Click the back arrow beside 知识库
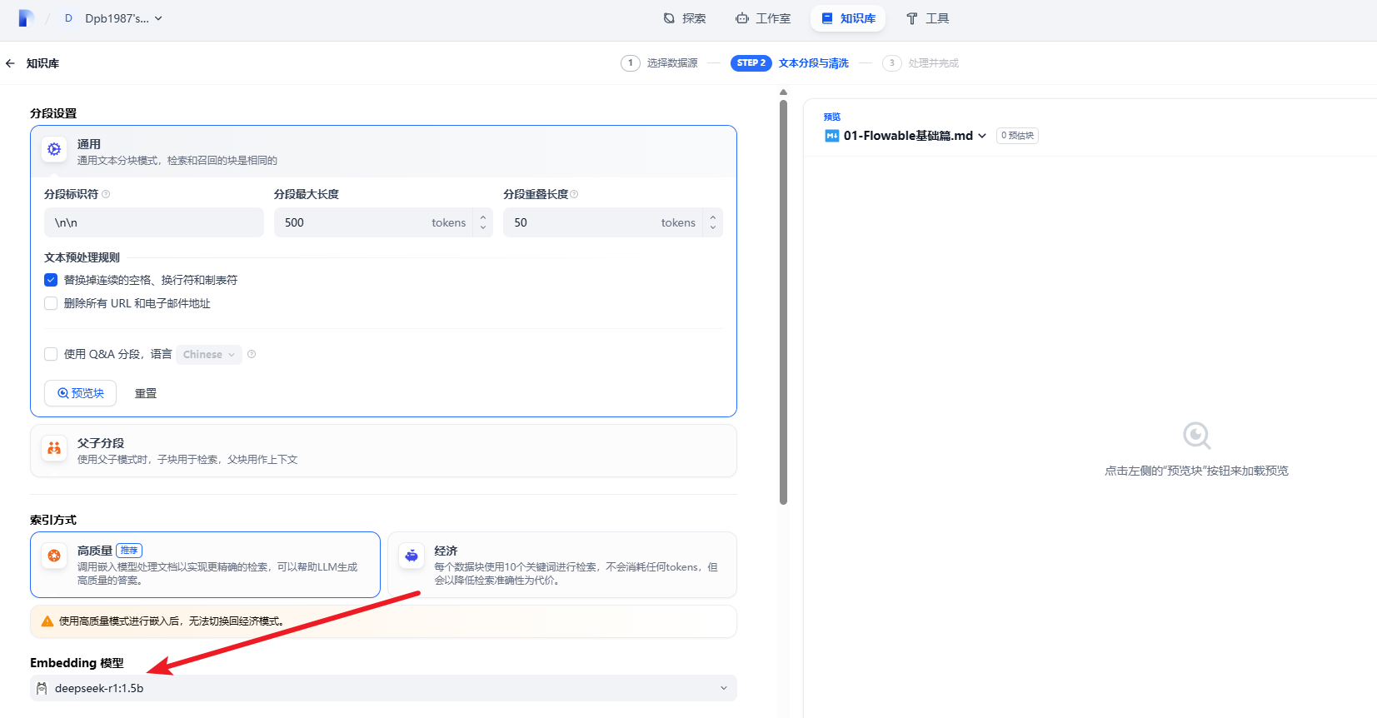The height and width of the screenshot is (718, 1377). click(10, 63)
